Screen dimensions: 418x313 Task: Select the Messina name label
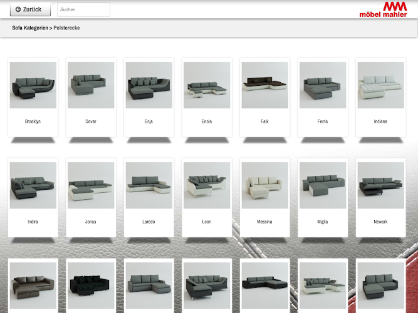pyautogui.click(x=264, y=222)
